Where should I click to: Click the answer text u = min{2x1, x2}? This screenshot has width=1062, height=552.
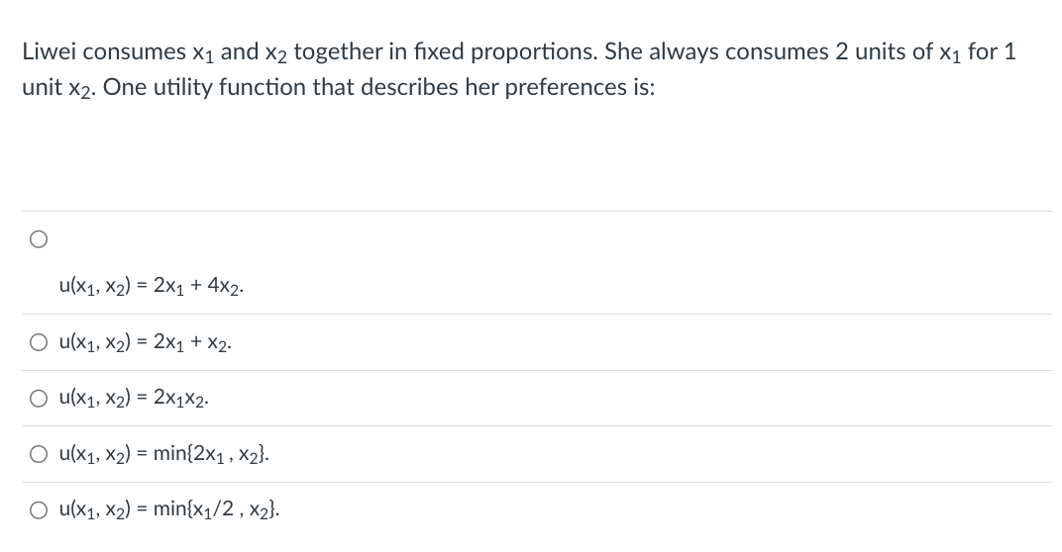tap(162, 455)
